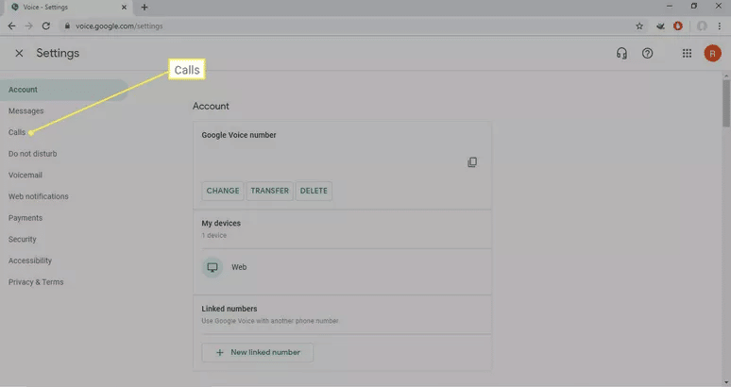Go forward in browser history
This screenshot has width=731, height=387.
29,26
